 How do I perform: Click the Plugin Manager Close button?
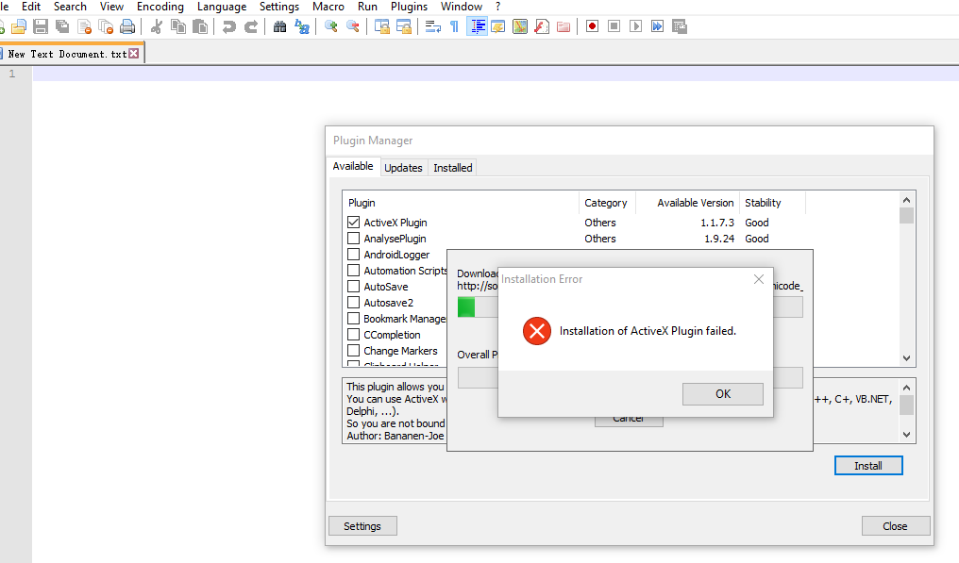point(896,526)
